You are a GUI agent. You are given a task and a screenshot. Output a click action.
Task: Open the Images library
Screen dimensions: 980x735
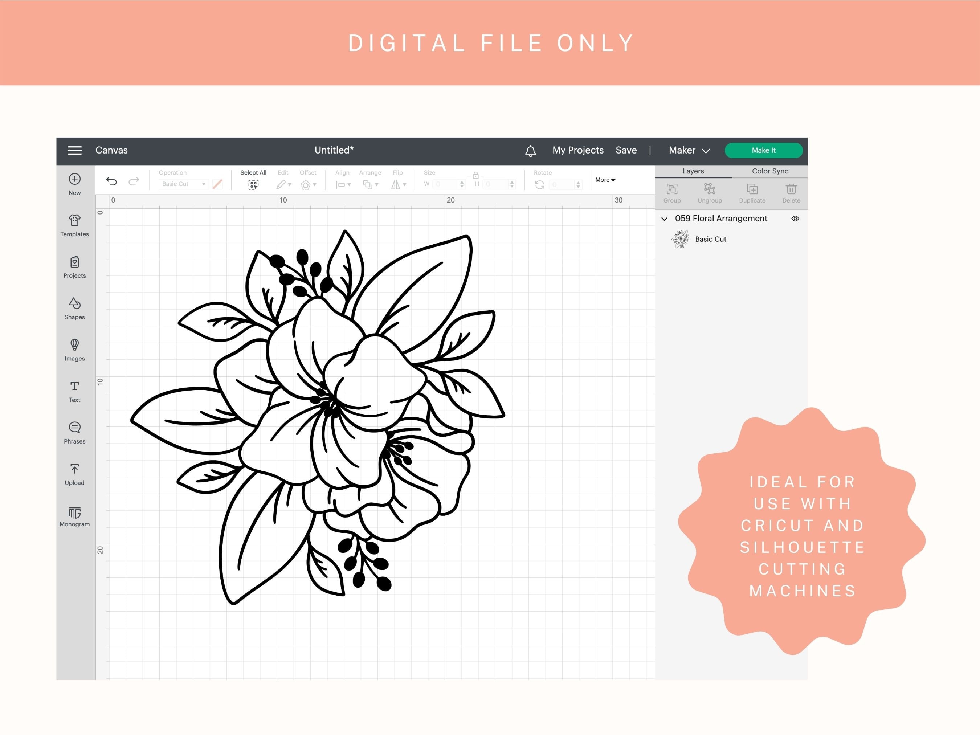(x=74, y=350)
